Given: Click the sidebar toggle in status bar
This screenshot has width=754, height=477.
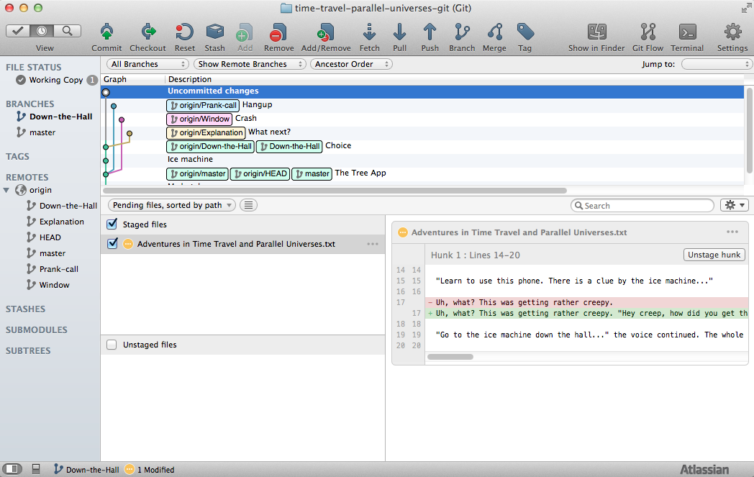Looking at the screenshot, I should pyautogui.click(x=12, y=469).
